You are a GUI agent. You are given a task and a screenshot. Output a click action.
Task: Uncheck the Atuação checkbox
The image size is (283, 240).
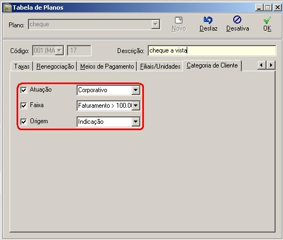point(24,90)
